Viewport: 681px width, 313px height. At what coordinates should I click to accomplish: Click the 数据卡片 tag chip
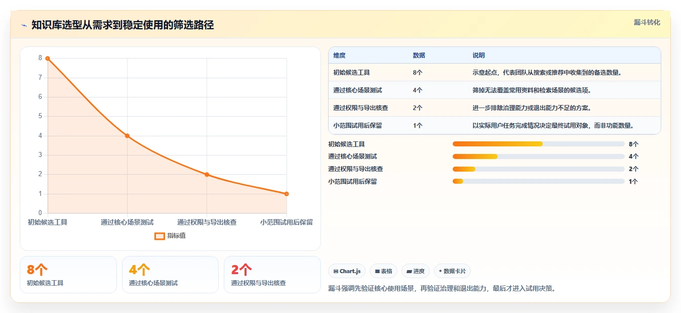[452, 271]
